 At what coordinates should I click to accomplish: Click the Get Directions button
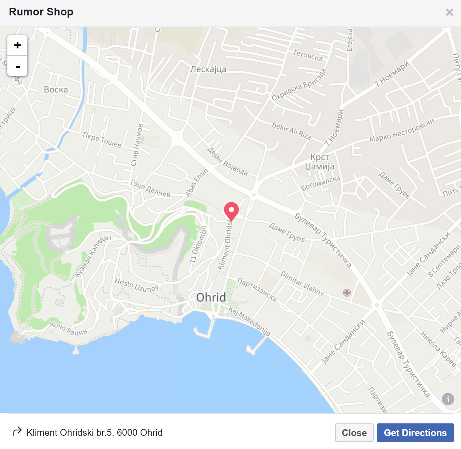coord(415,433)
